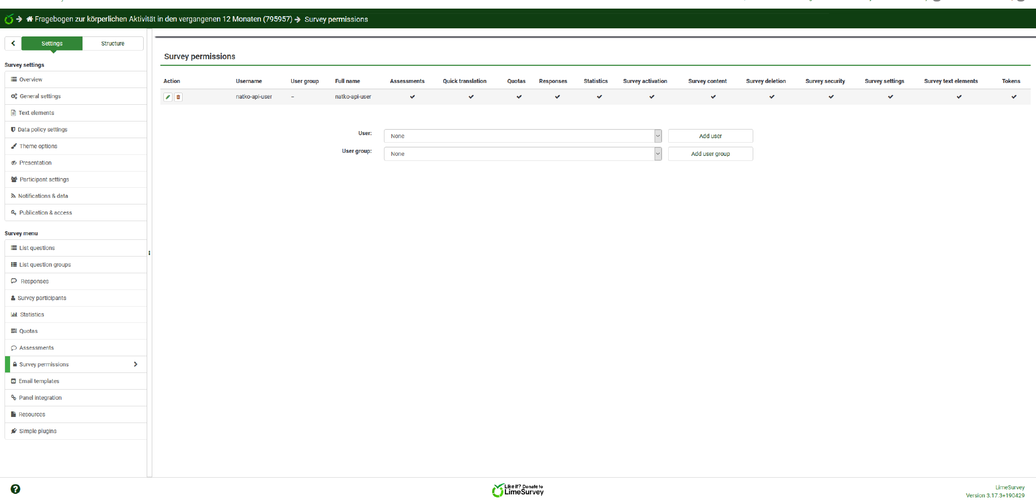
Task: Expand Survey permissions chevron in sidebar
Action: click(x=136, y=364)
